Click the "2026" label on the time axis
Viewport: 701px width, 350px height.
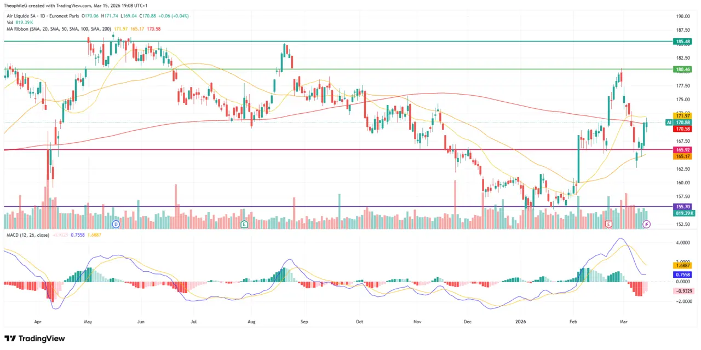520,322
